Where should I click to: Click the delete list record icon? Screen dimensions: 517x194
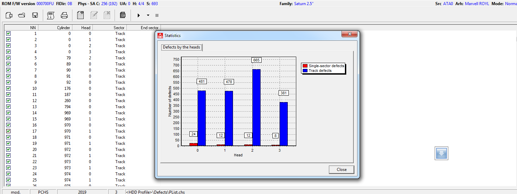click(x=107, y=15)
